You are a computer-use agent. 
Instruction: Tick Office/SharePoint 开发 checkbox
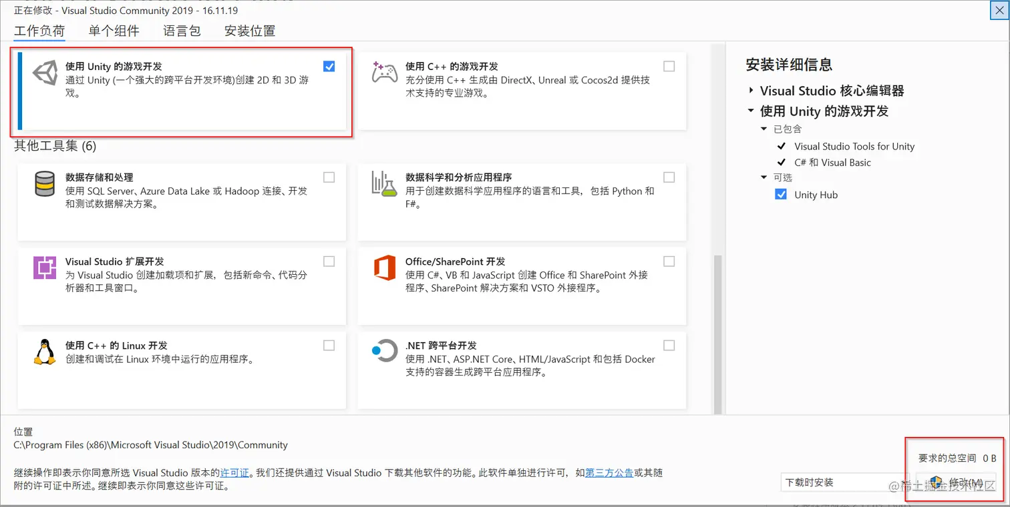pos(669,262)
